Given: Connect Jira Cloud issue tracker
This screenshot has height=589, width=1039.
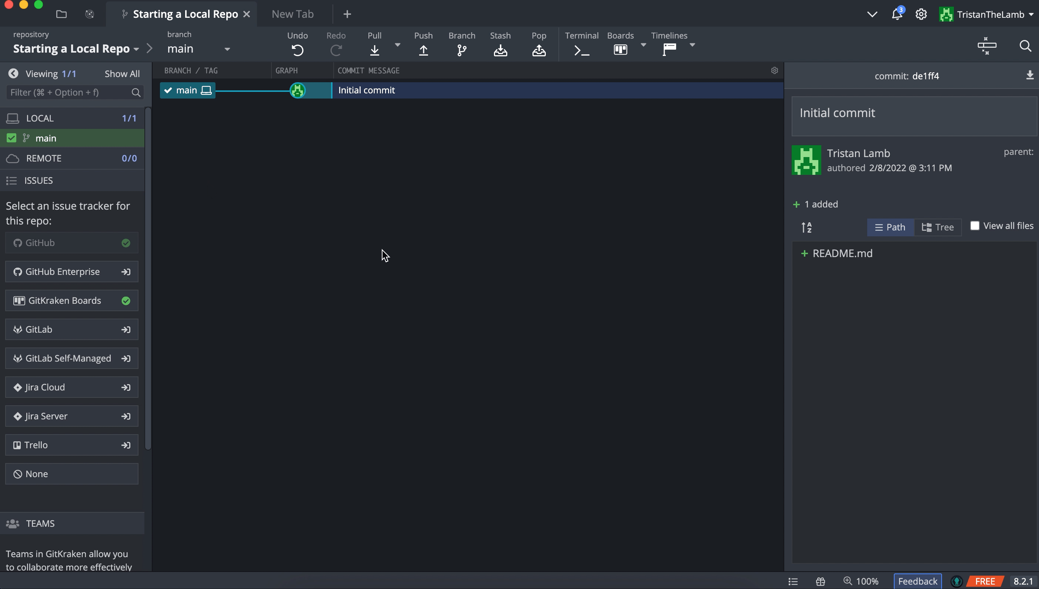Looking at the screenshot, I should point(71,387).
